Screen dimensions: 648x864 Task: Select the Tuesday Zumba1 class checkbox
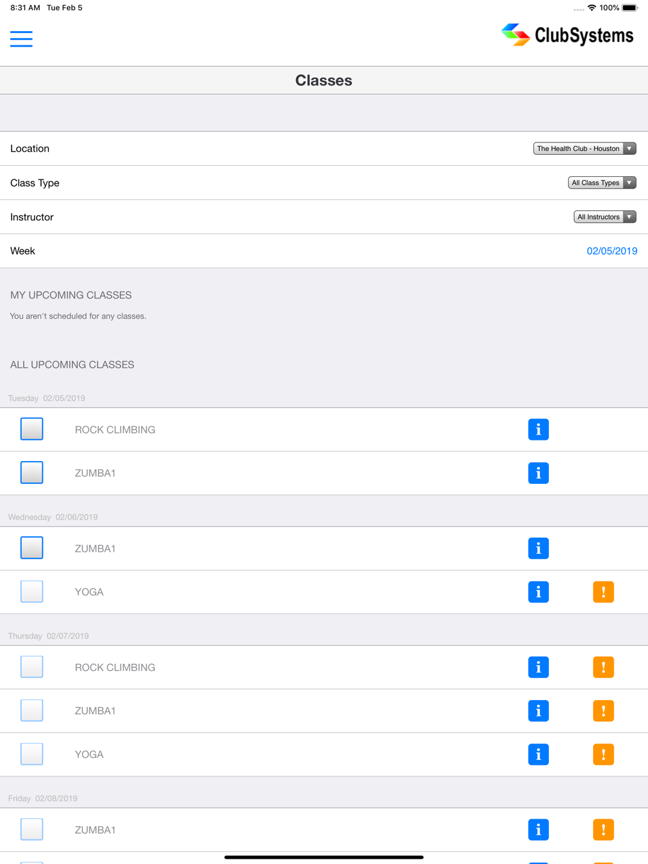click(x=32, y=472)
